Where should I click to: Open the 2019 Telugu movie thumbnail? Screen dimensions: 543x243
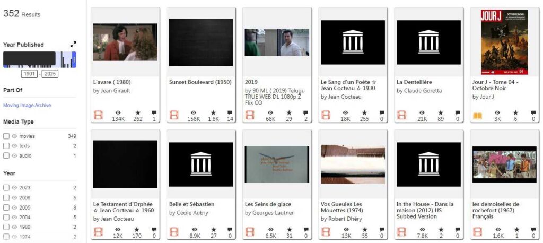click(277, 42)
